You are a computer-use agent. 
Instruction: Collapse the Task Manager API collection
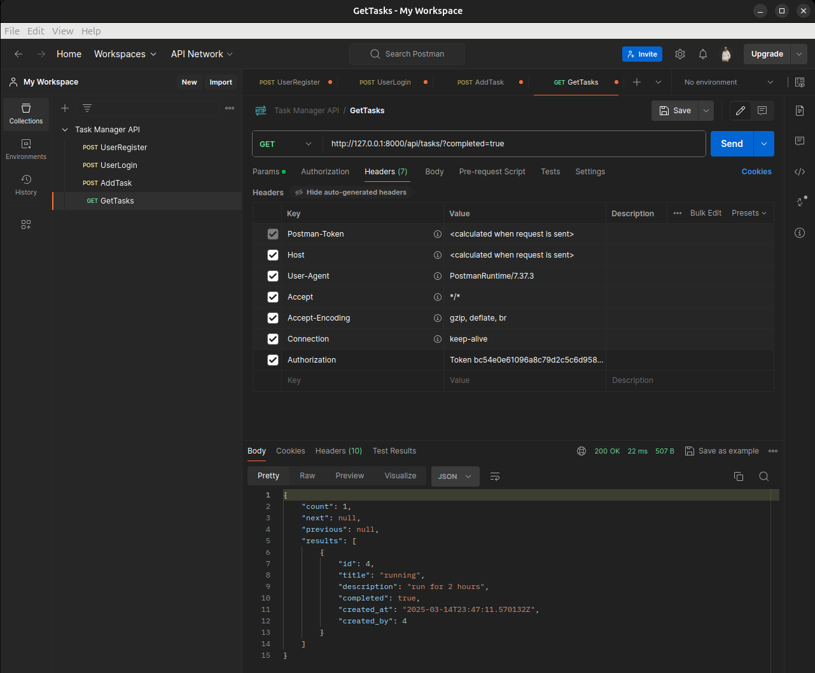pyautogui.click(x=65, y=130)
